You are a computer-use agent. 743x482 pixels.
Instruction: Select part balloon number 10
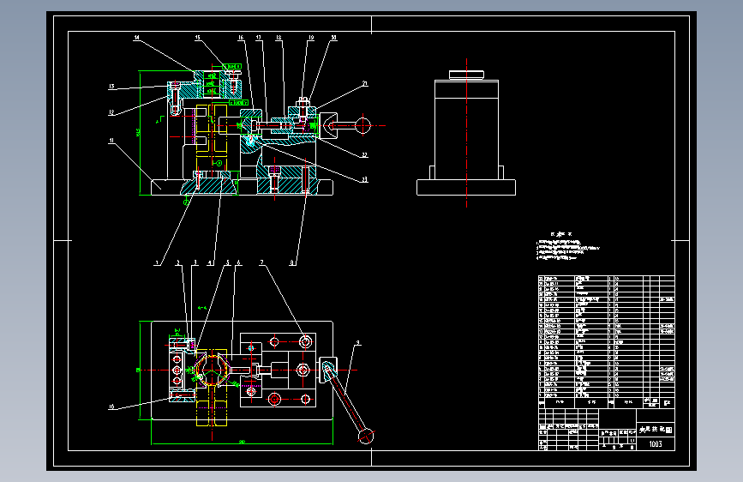click(111, 407)
